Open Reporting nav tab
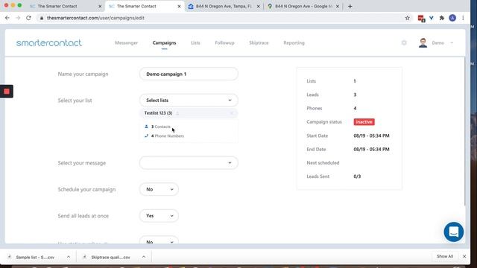Screen dimensions: 477x268 294,43
